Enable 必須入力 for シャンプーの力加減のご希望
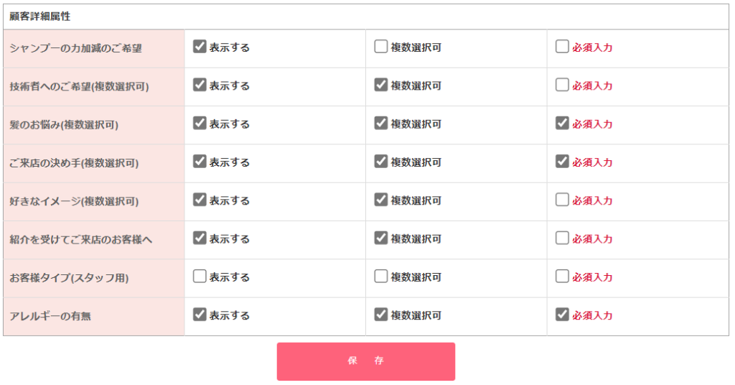Image resolution: width=735 pixels, height=385 pixels. tap(562, 47)
